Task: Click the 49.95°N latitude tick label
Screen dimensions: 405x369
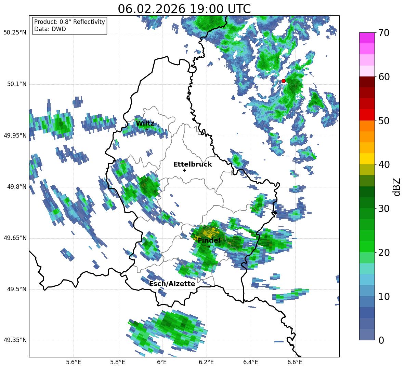Action: pos(15,136)
